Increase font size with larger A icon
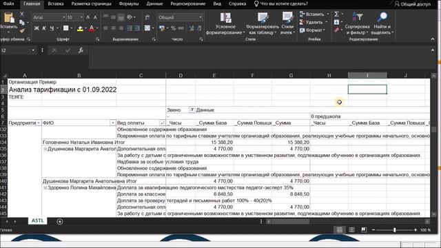 (x=88, y=17)
